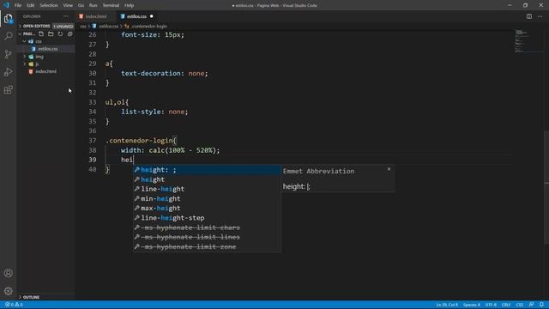Open Explorer more actions ellipsis
The width and height of the screenshot is (549, 309).
66,16
